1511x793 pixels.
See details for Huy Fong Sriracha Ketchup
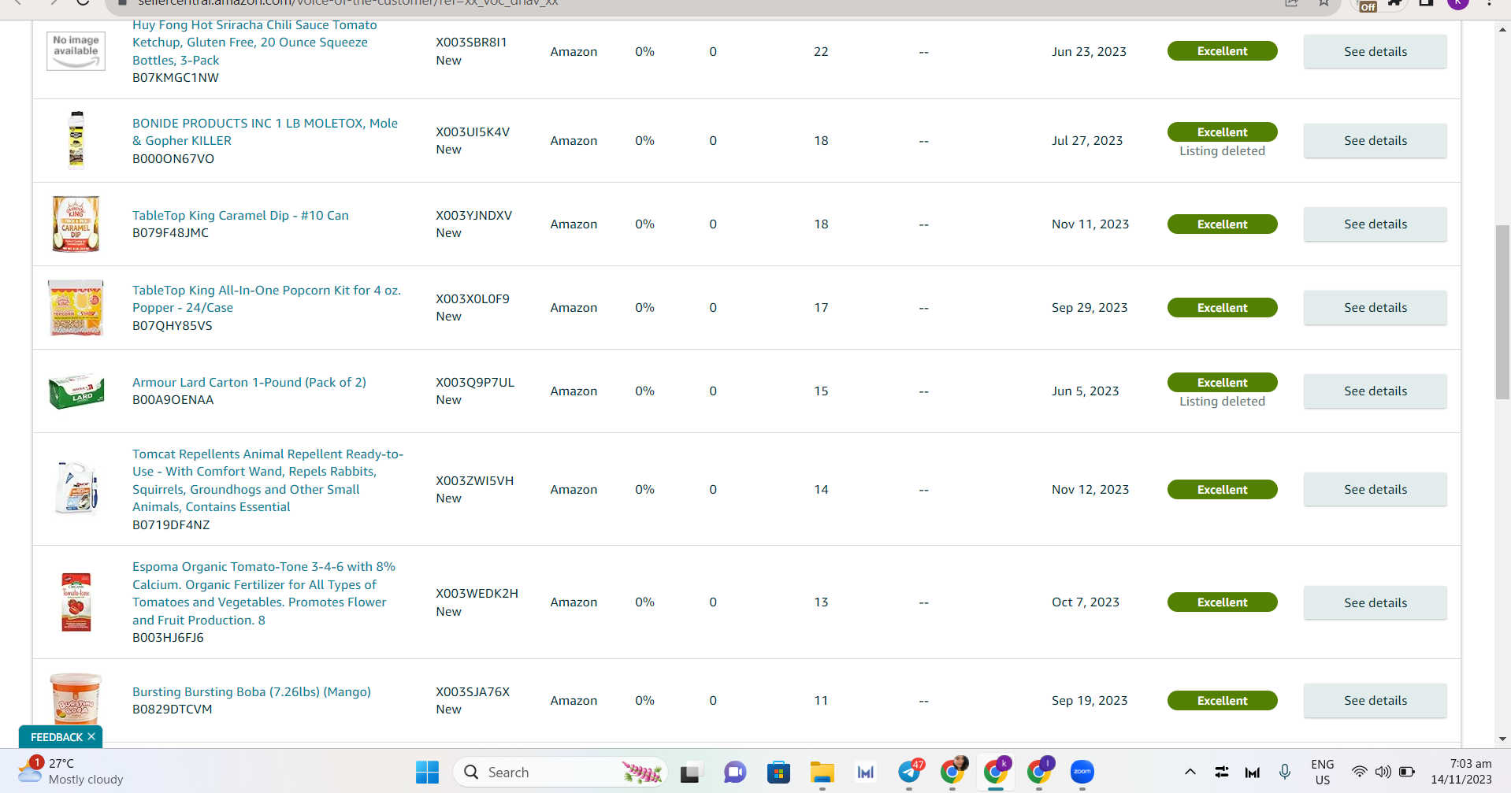pyautogui.click(x=1375, y=51)
